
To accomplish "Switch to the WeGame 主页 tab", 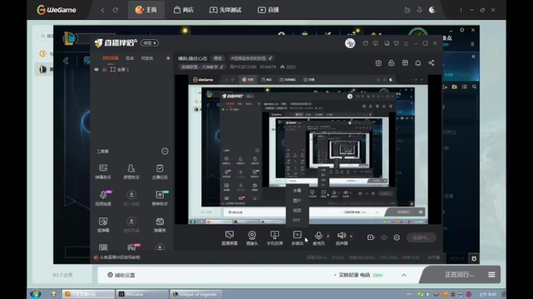I will click(146, 10).
